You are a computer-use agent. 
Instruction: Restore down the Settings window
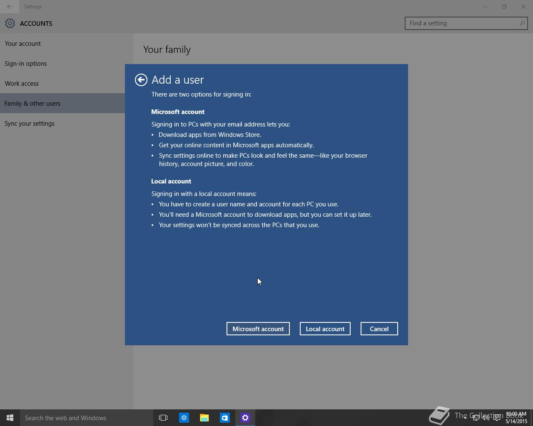click(504, 7)
